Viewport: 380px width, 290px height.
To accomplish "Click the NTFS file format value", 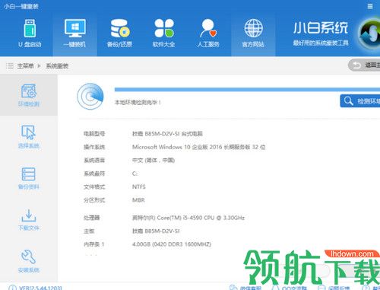I will [139, 186].
